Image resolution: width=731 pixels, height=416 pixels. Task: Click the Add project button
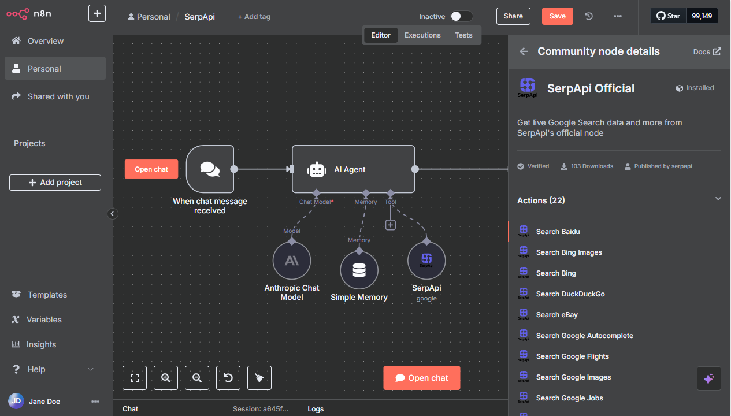pyautogui.click(x=55, y=183)
